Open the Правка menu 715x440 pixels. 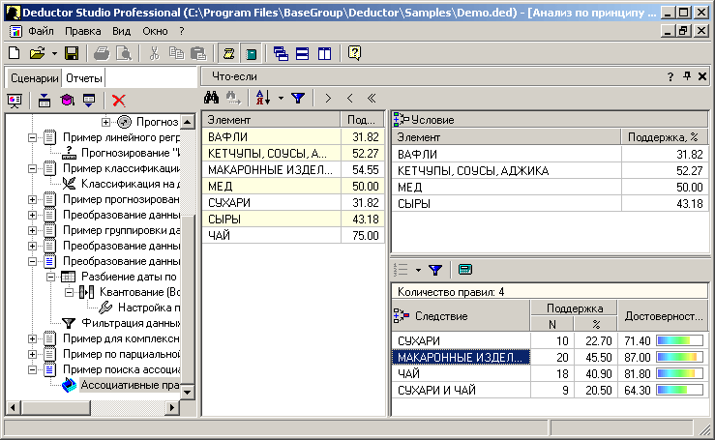point(82,32)
